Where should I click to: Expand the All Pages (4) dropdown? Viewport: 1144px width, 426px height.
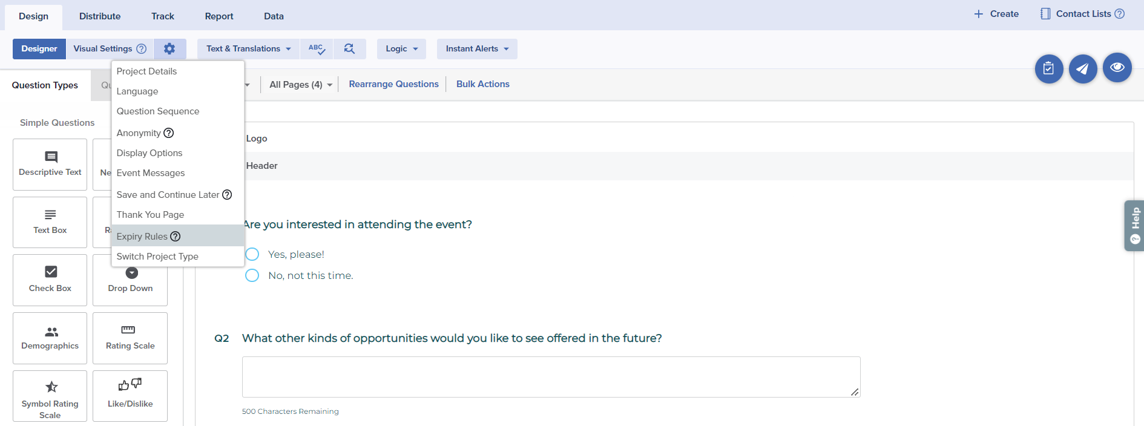click(301, 85)
